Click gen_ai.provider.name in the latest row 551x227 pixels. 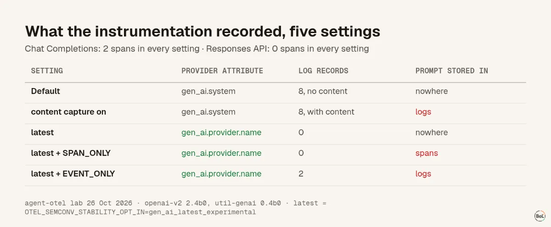[x=221, y=133]
